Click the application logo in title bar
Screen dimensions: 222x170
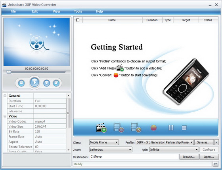click(x=4, y=5)
